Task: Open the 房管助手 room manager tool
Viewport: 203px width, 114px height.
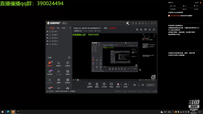Action: tap(59, 64)
